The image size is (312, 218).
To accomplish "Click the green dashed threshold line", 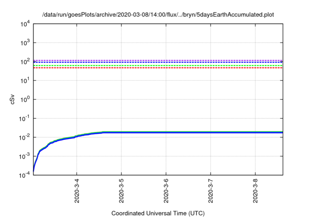I will coord(158,66).
